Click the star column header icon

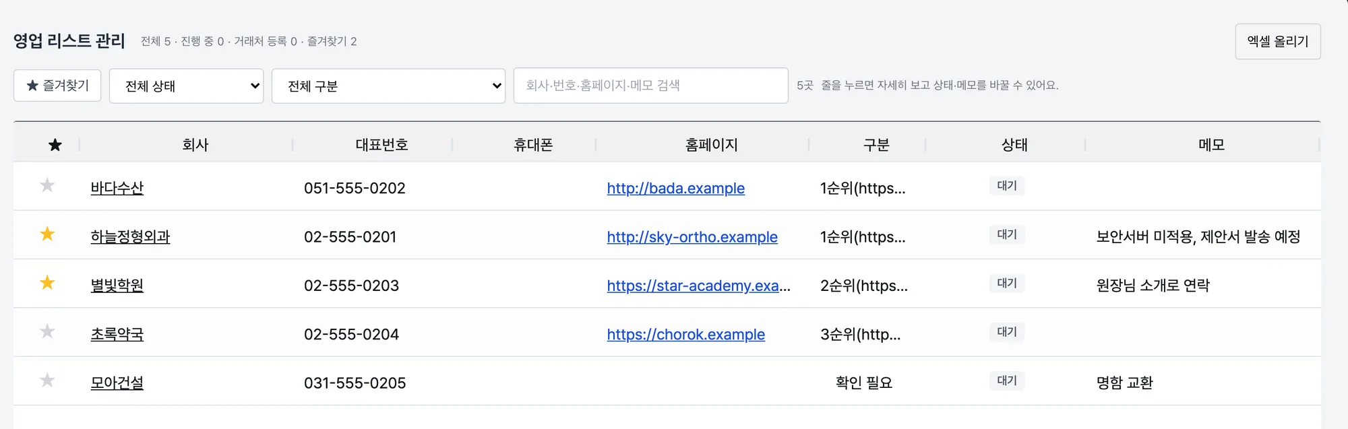pos(55,145)
